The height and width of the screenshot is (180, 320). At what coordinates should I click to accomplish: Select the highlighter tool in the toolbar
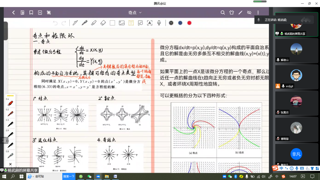(x=94, y=23)
